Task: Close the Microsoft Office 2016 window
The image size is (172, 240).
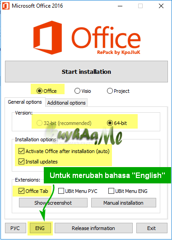Action: (x=161, y=6)
